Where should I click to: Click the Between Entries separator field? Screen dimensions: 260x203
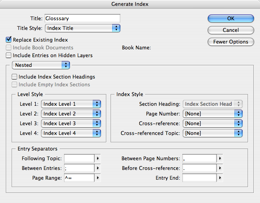pyautogui.click(x=79, y=168)
